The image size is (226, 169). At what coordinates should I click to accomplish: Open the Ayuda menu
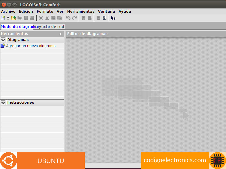click(125, 12)
